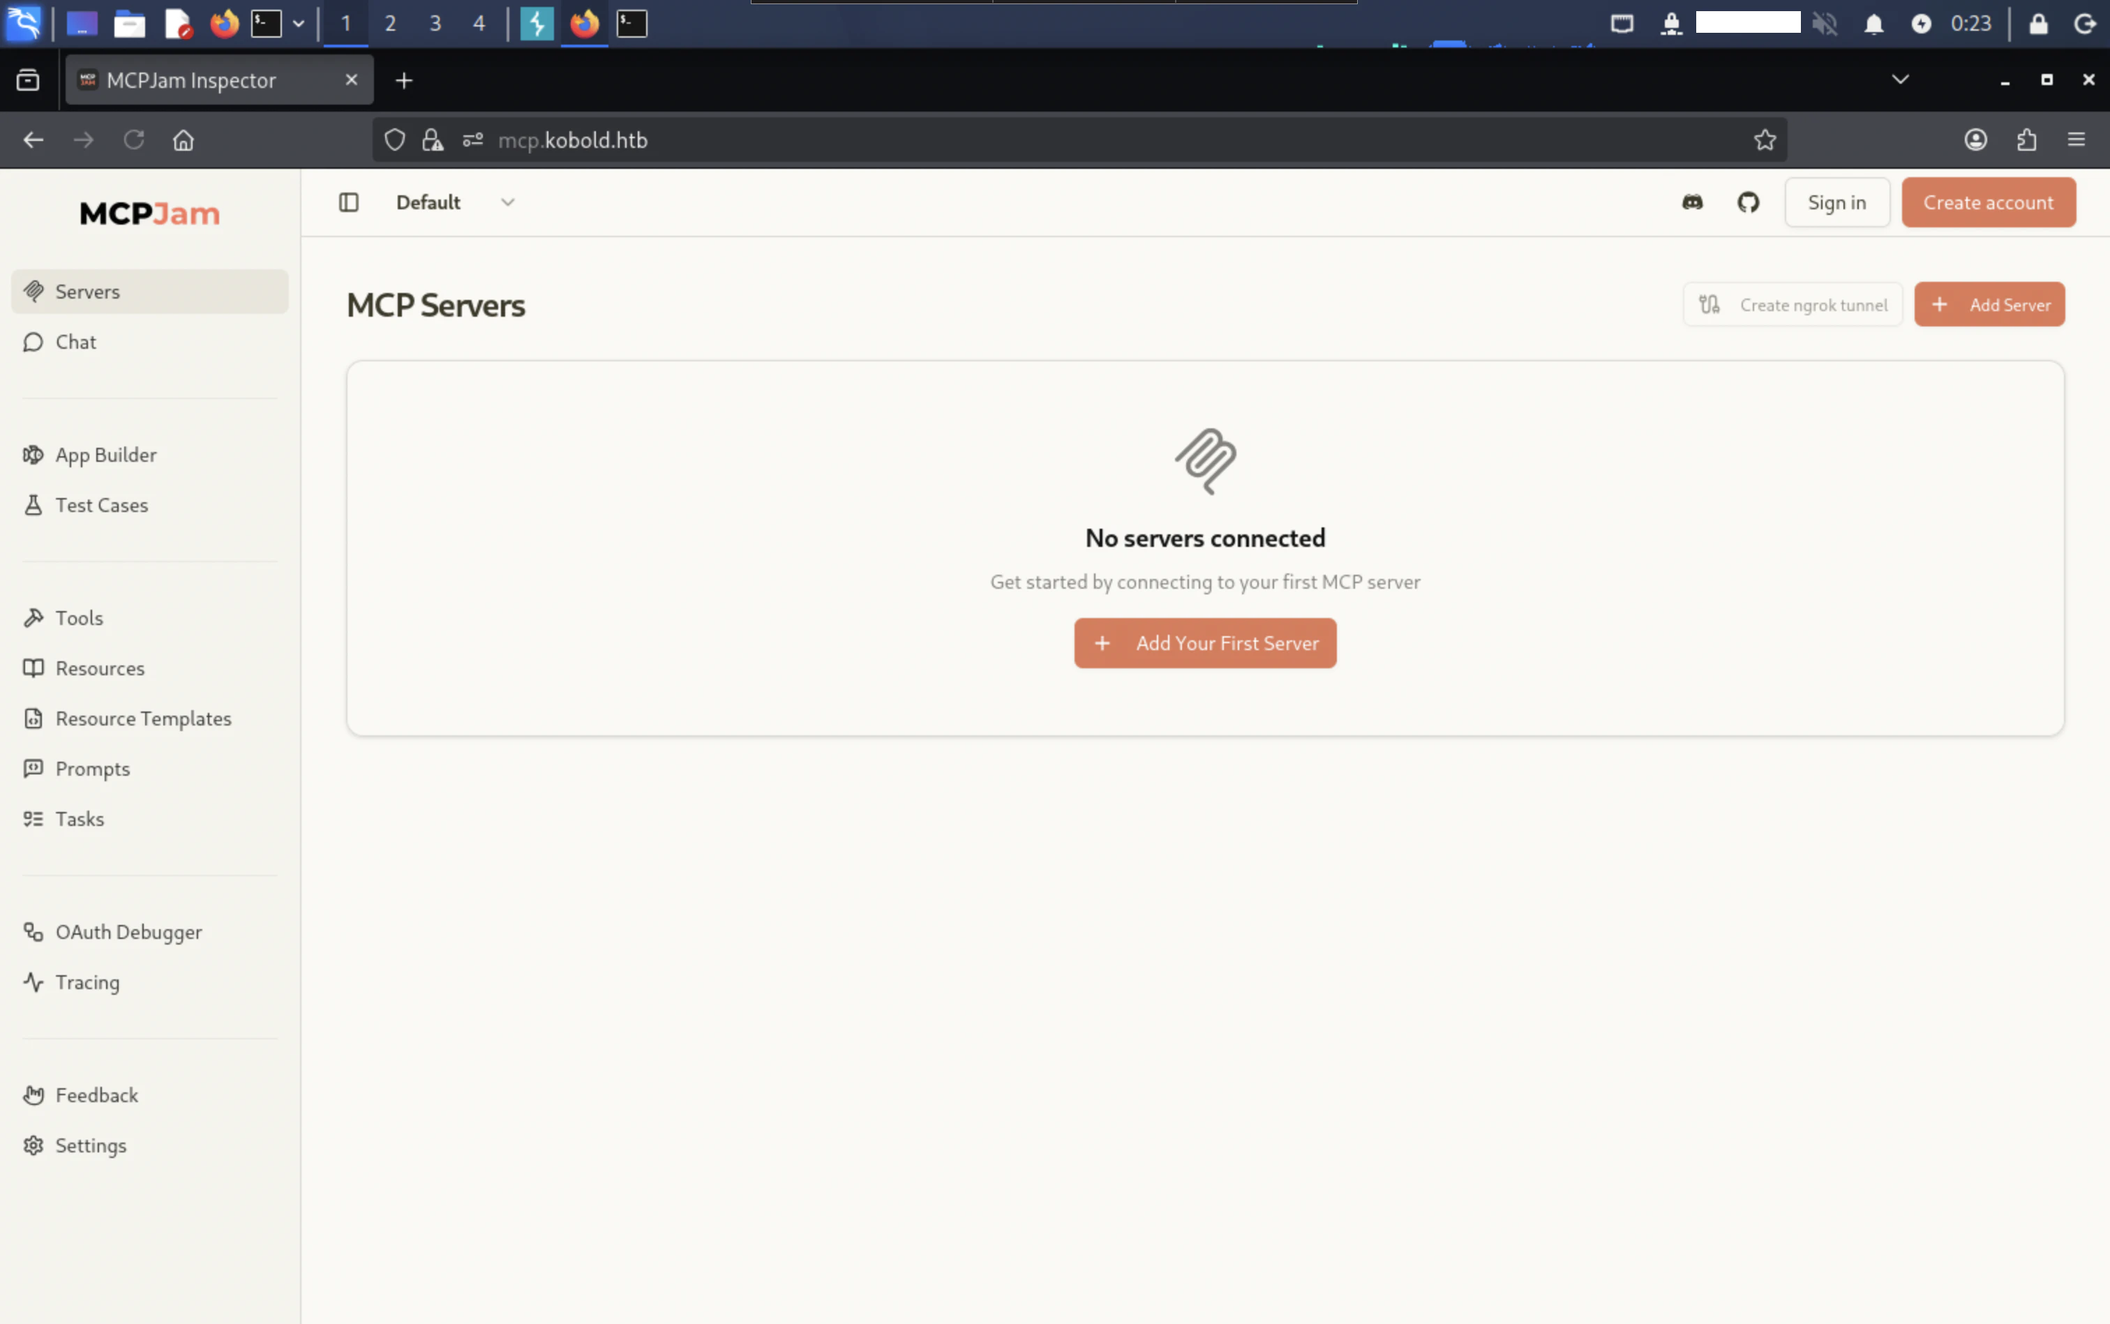Click the lock screen icon
This screenshot has height=1324, width=2110.
point(2038,24)
